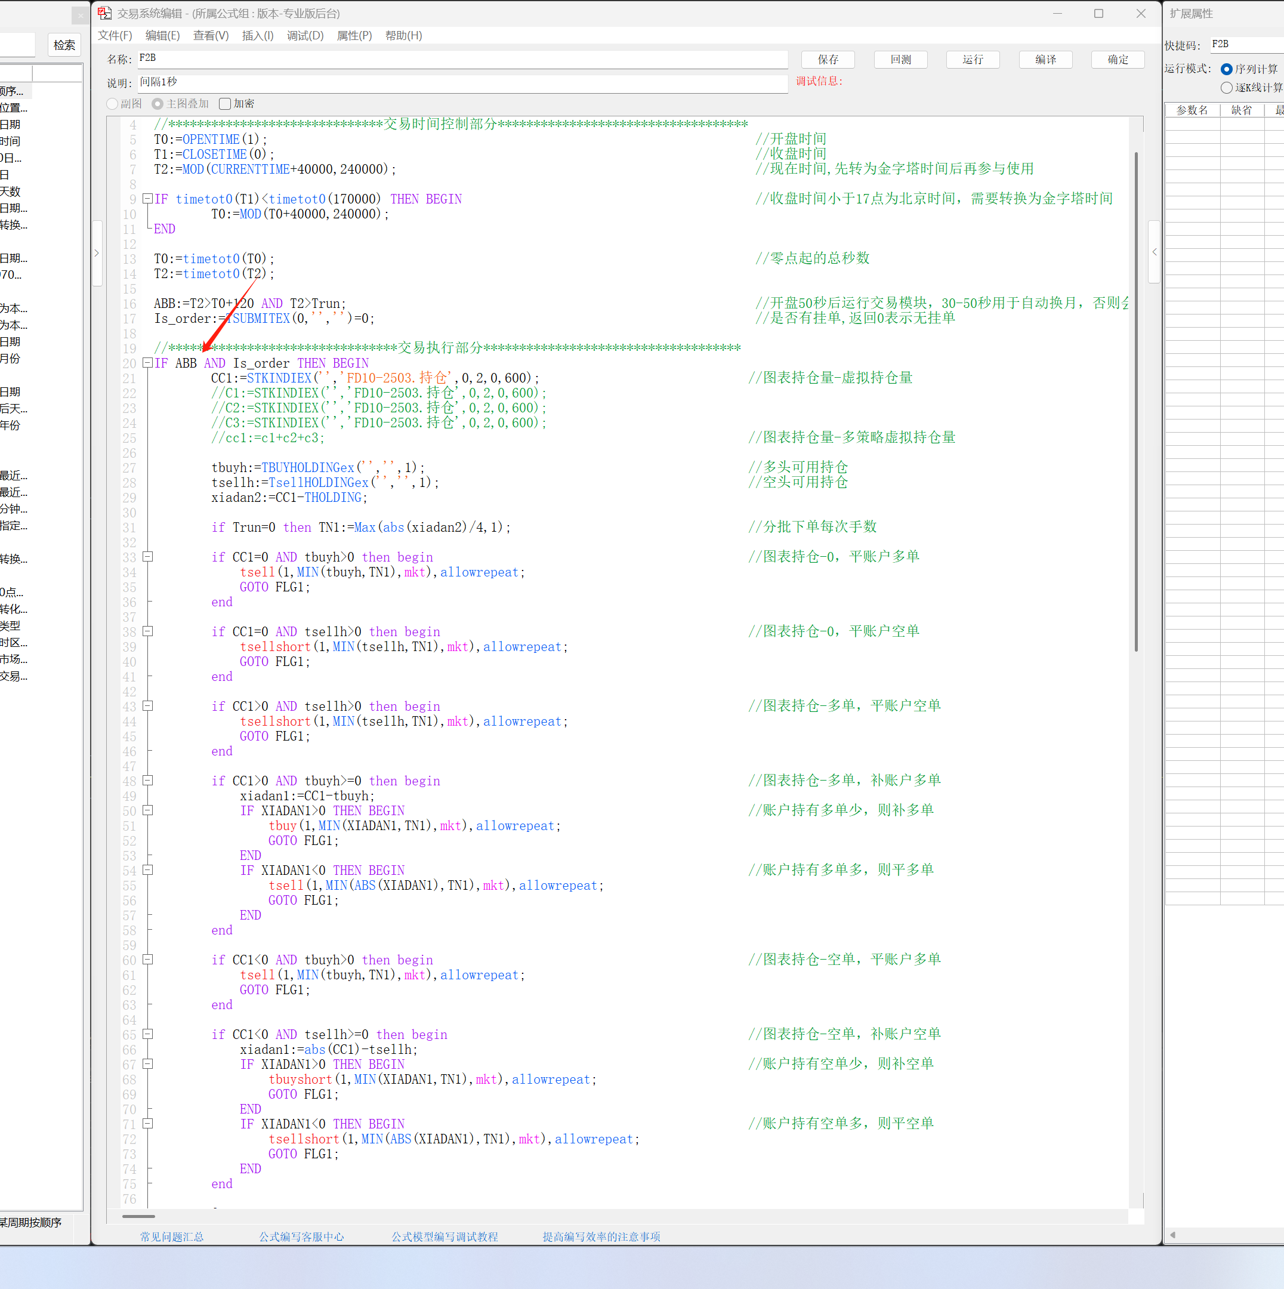
Task: Open the 编辑(E) menu
Action: pyautogui.click(x=163, y=35)
